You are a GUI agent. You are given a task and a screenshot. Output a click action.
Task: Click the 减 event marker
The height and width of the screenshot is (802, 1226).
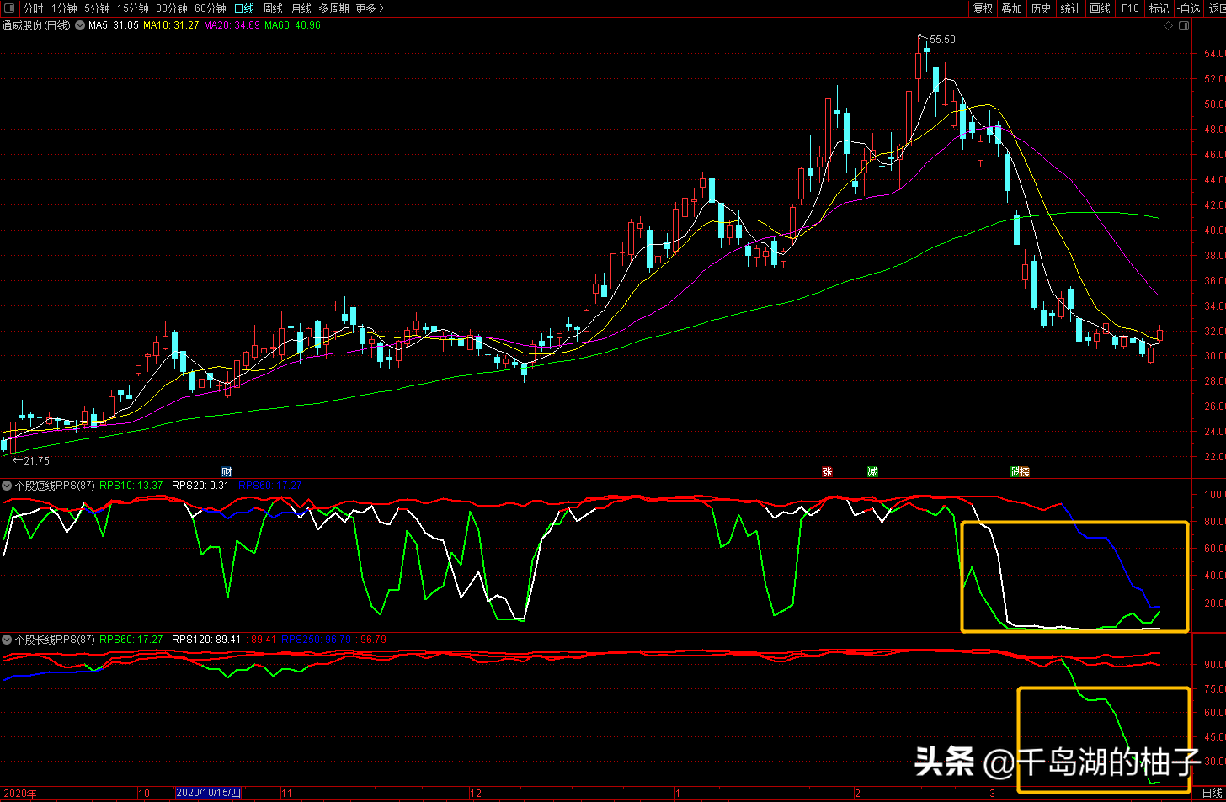(x=872, y=471)
